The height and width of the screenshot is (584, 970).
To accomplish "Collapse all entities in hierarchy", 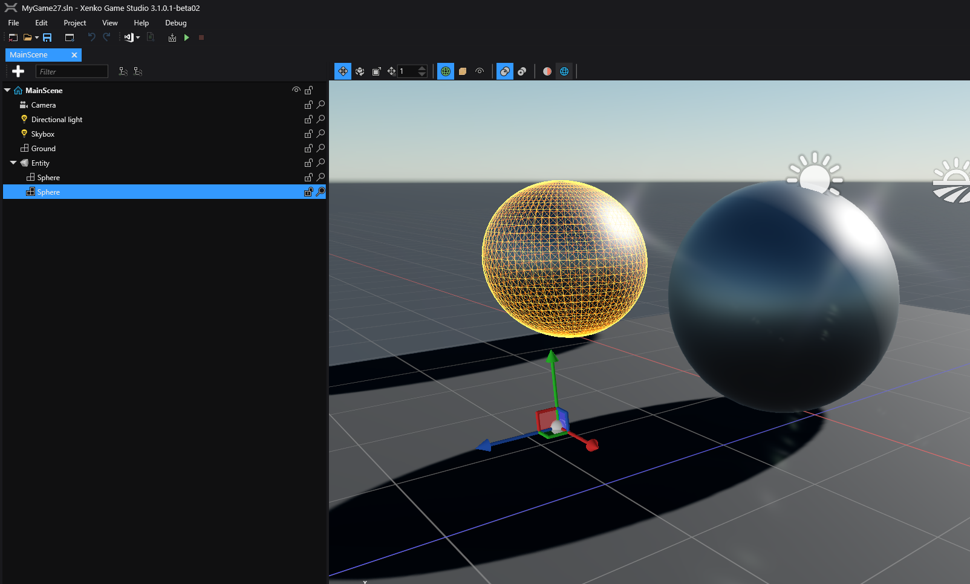I will coord(138,71).
